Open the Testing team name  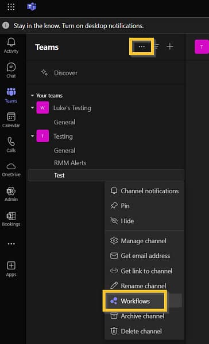[x=63, y=136]
